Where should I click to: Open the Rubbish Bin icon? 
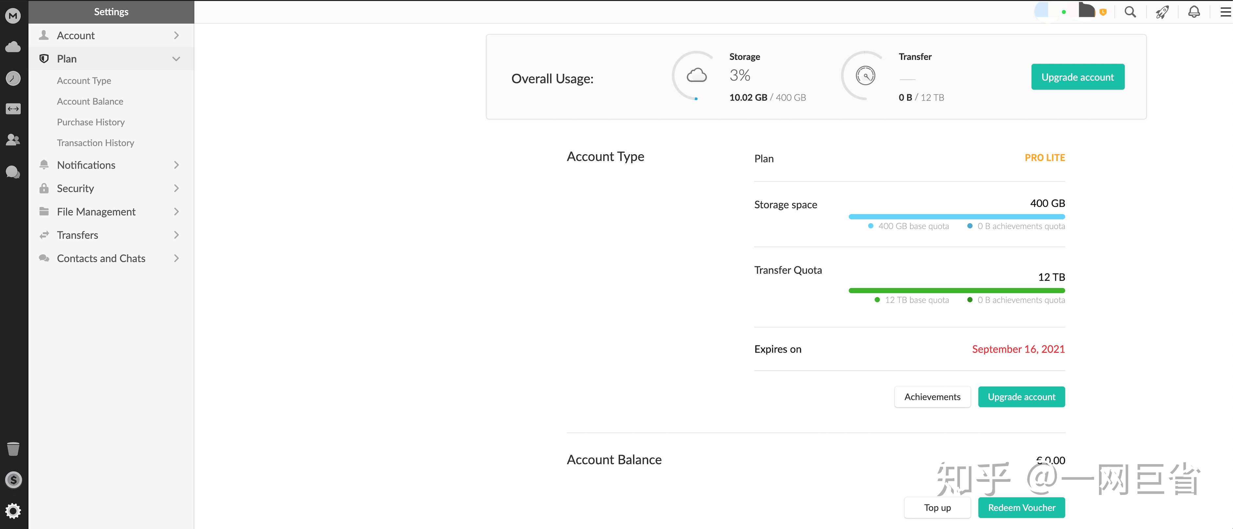click(x=13, y=449)
